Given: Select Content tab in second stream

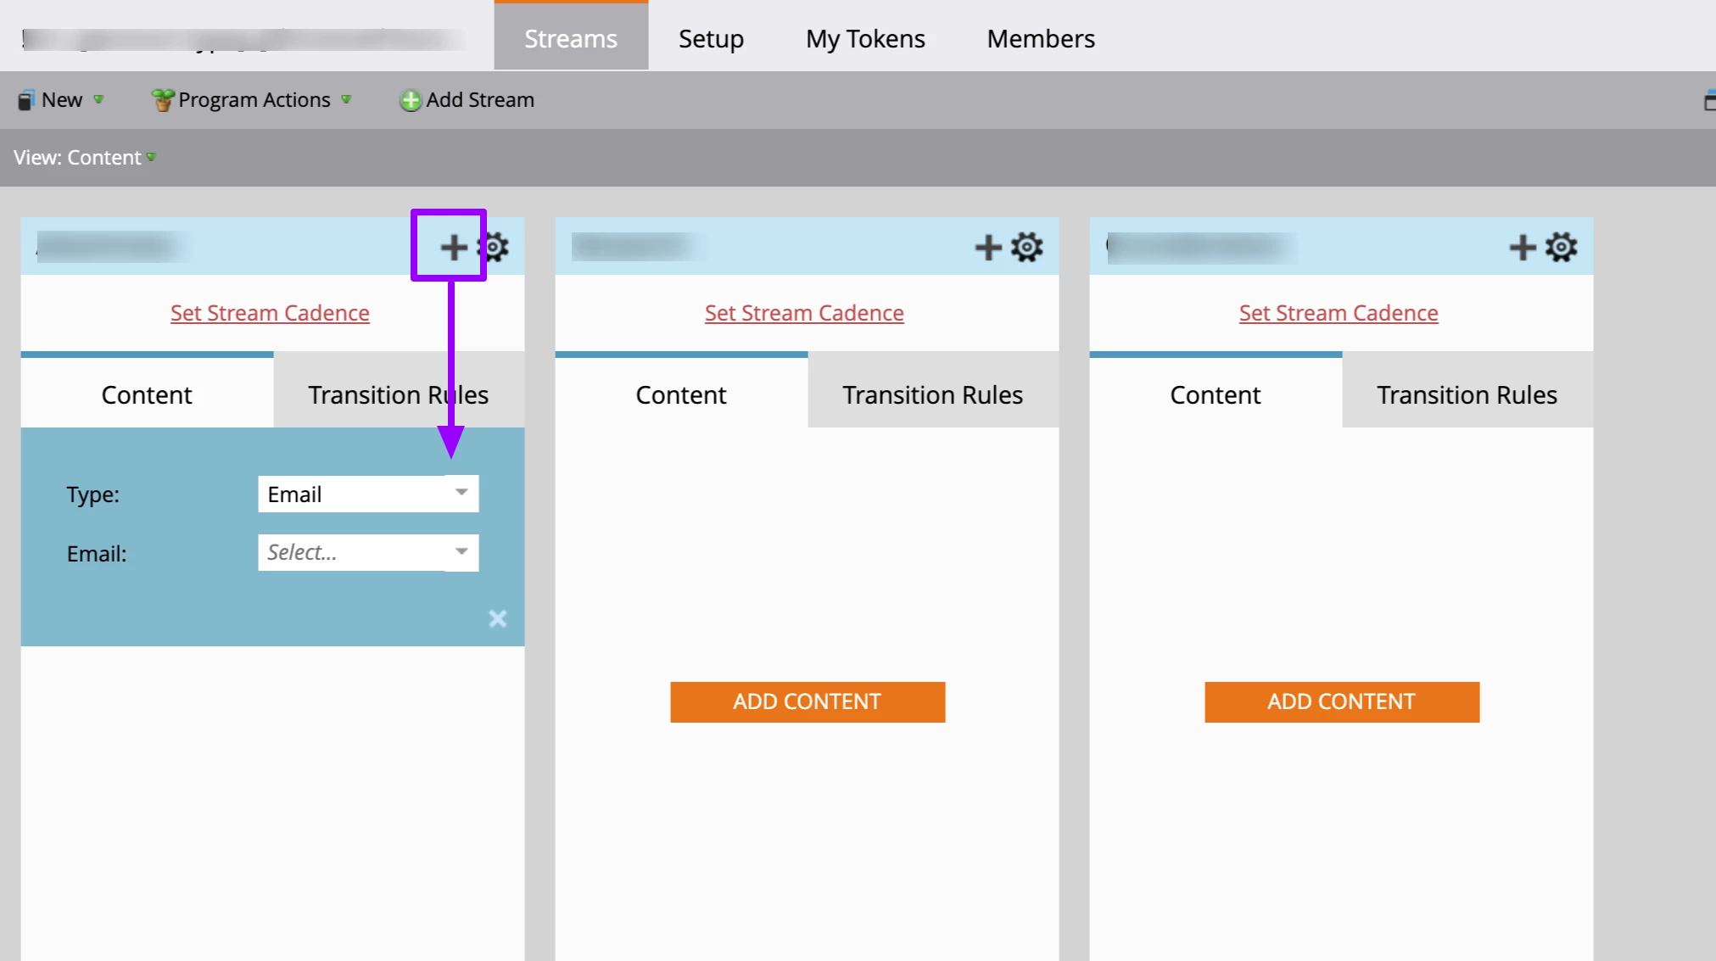Looking at the screenshot, I should pyautogui.click(x=680, y=394).
